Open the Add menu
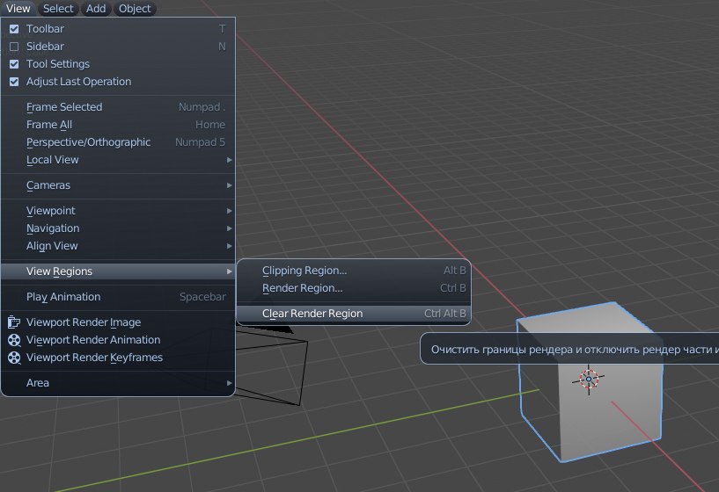Screen dimensions: 719x492 click(96, 8)
